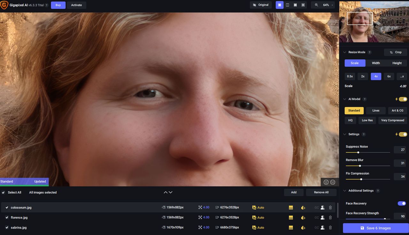The width and height of the screenshot is (409, 235).
Task: Click the zoom magnifier icon
Action: pyautogui.click(x=316, y=5)
